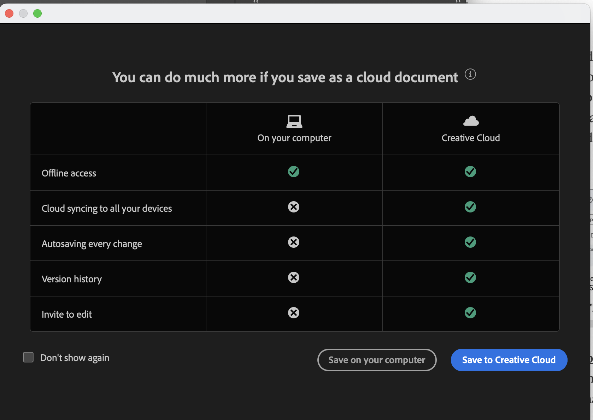Click the X icon in Cloud syncing row
Image resolution: width=593 pixels, height=420 pixels.
click(x=293, y=207)
